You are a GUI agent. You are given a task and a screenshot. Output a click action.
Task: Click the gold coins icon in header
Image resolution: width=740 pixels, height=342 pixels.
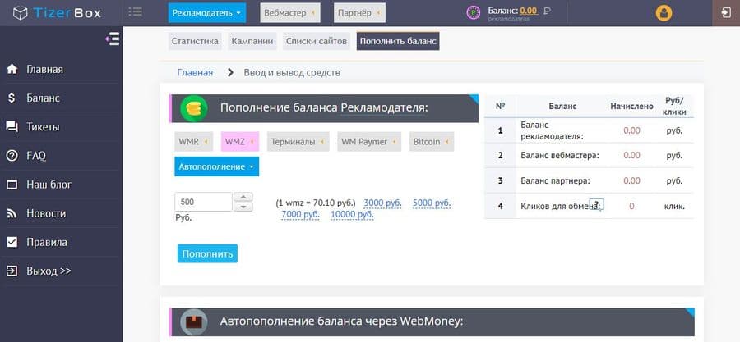(193, 108)
